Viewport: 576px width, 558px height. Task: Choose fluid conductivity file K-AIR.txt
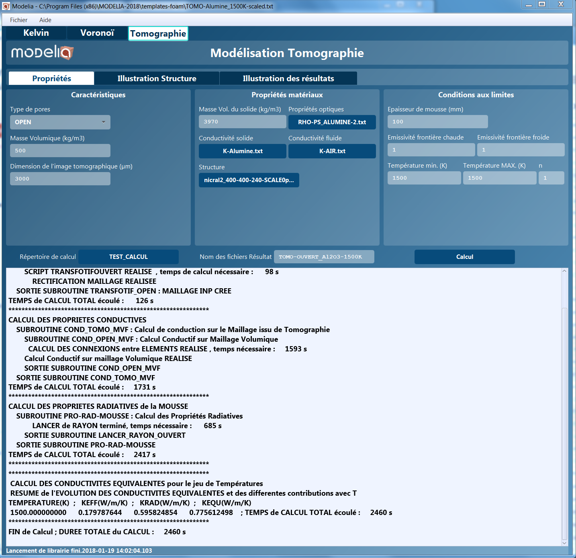pyautogui.click(x=332, y=151)
